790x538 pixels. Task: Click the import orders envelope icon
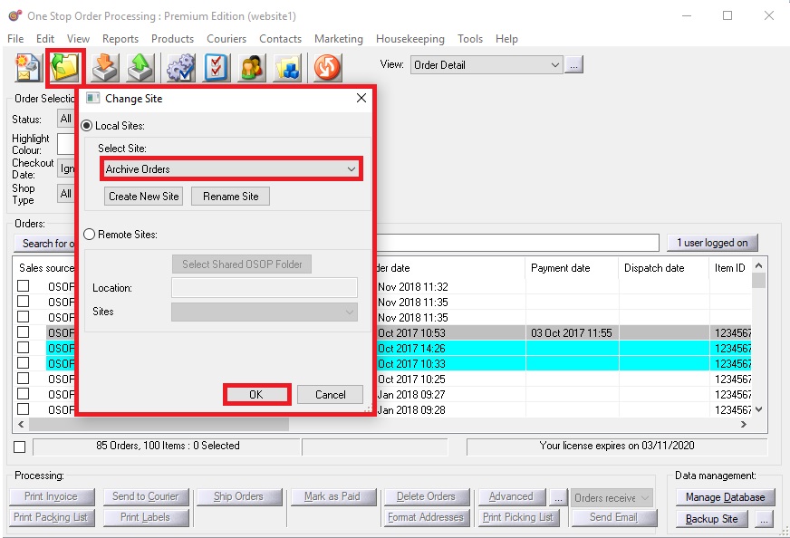click(27, 67)
